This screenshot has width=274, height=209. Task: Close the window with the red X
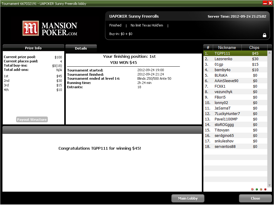(270, 3)
